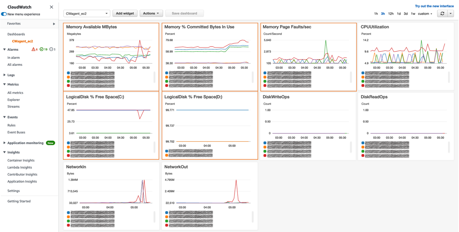Open the custom time range dropdown
The width and height of the screenshot is (459, 232).
425,14
